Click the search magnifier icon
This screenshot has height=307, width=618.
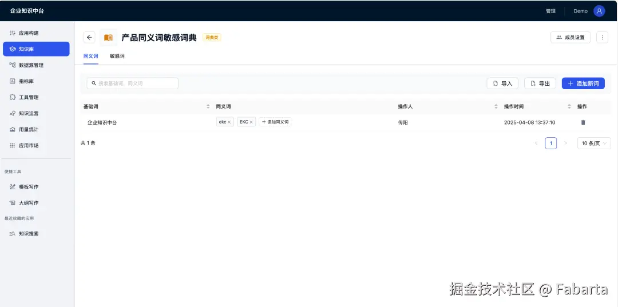(94, 83)
